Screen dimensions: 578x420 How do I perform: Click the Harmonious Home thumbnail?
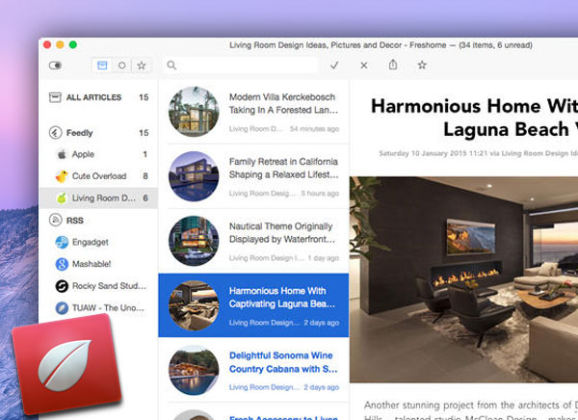[194, 305]
